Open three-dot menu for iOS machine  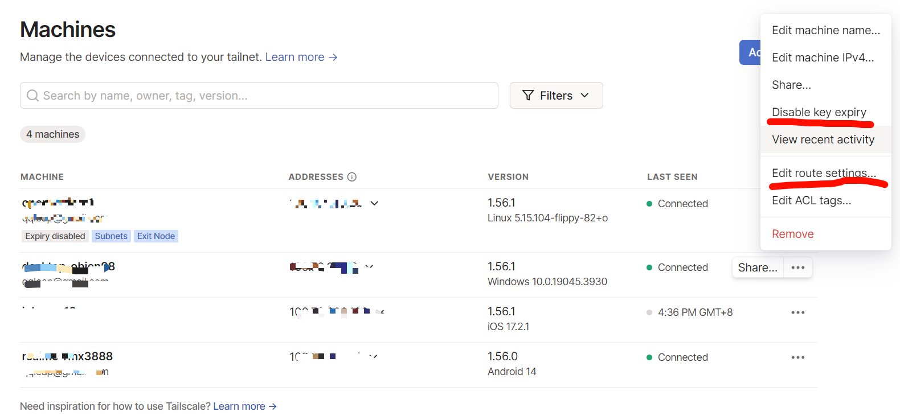pyautogui.click(x=797, y=312)
